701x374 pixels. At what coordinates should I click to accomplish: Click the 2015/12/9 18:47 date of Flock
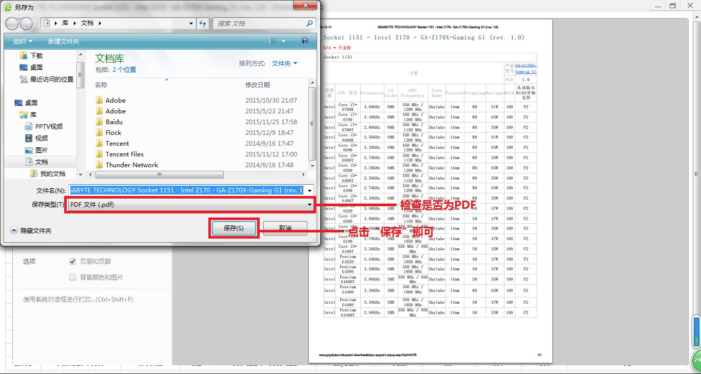(269, 132)
